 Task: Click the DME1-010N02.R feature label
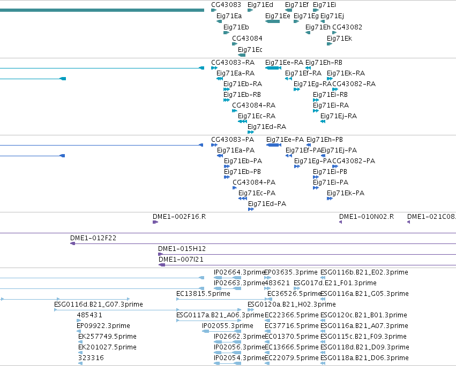click(x=367, y=217)
